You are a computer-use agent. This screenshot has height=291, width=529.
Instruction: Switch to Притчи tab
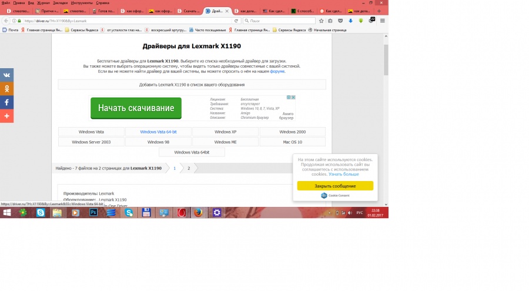click(x=47, y=11)
